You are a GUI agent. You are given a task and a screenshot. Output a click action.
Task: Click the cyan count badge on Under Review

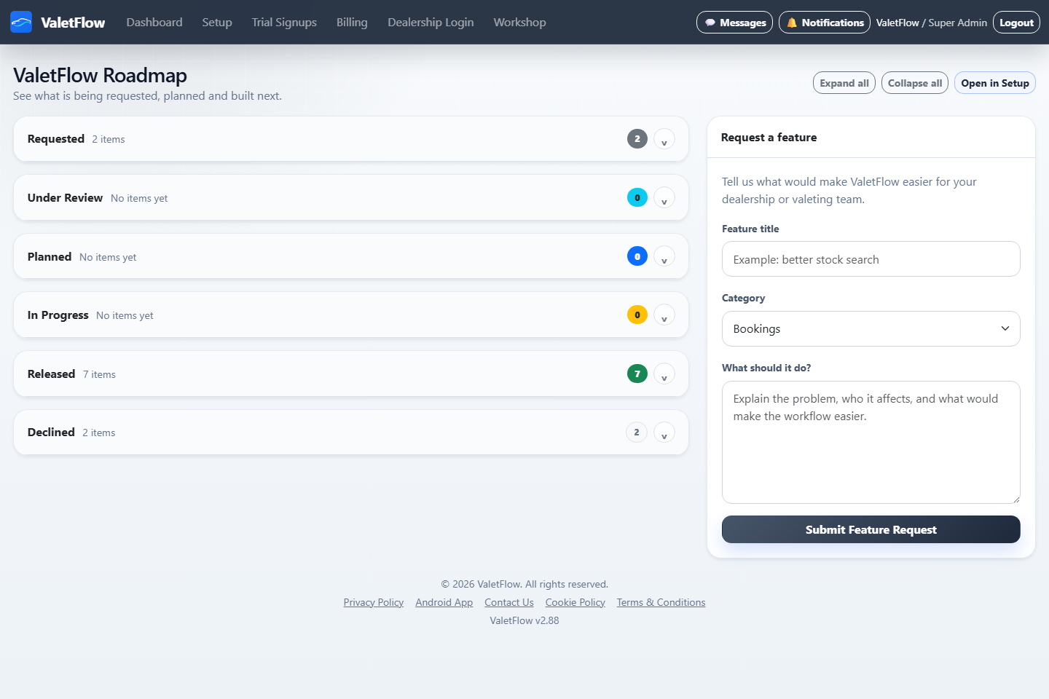tap(637, 197)
